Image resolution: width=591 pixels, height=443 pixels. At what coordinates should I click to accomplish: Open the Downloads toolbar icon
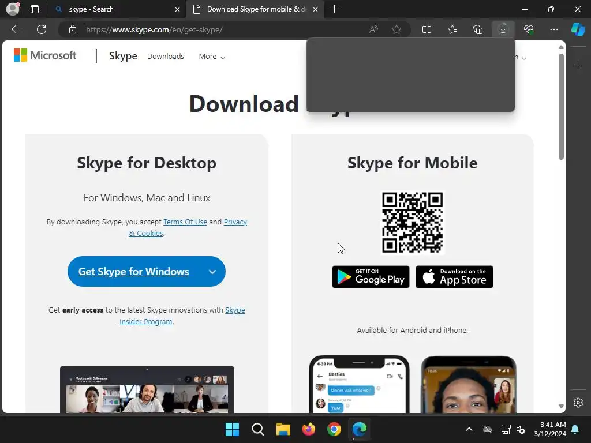click(503, 29)
